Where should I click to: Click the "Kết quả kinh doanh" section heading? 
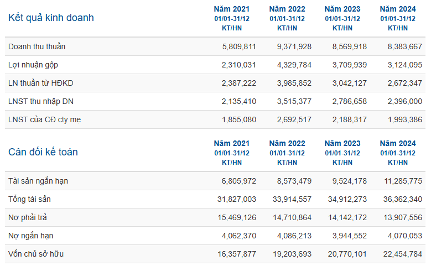coord(51,18)
